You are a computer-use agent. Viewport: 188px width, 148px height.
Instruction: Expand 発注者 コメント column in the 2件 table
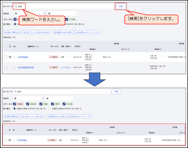tap(129, 49)
